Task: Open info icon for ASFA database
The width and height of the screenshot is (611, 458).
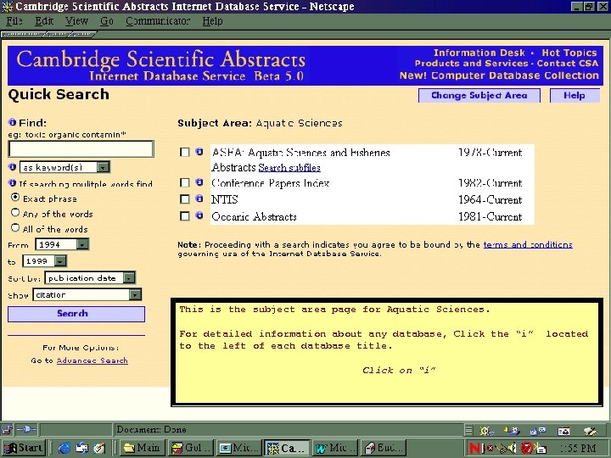Action: pyautogui.click(x=199, y=152)
